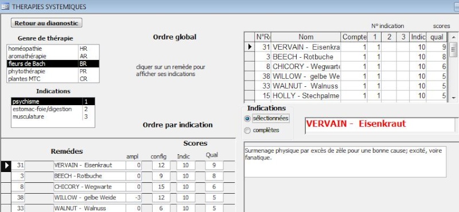Click the Indic column header in global table

[x=418, y=37]
